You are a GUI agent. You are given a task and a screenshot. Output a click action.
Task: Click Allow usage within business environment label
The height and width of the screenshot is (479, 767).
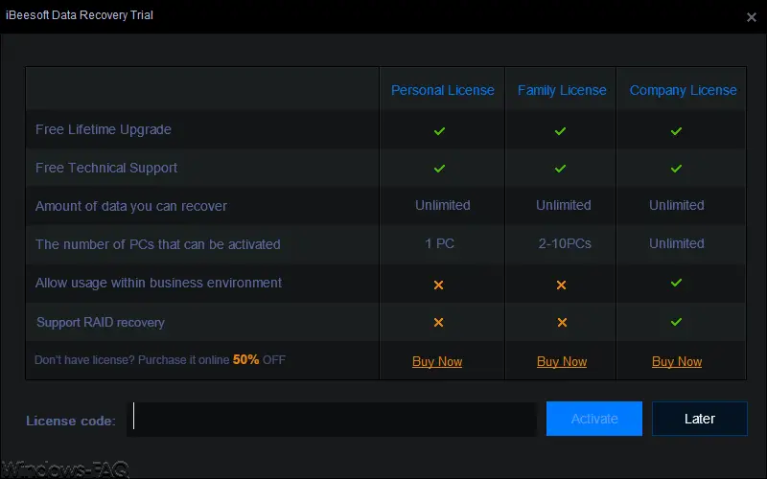tap(158, 283)
